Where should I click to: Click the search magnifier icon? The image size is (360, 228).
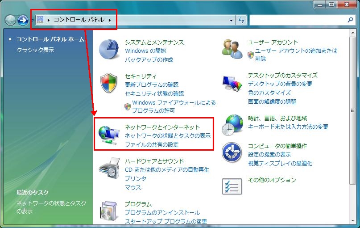coord(350,20)
